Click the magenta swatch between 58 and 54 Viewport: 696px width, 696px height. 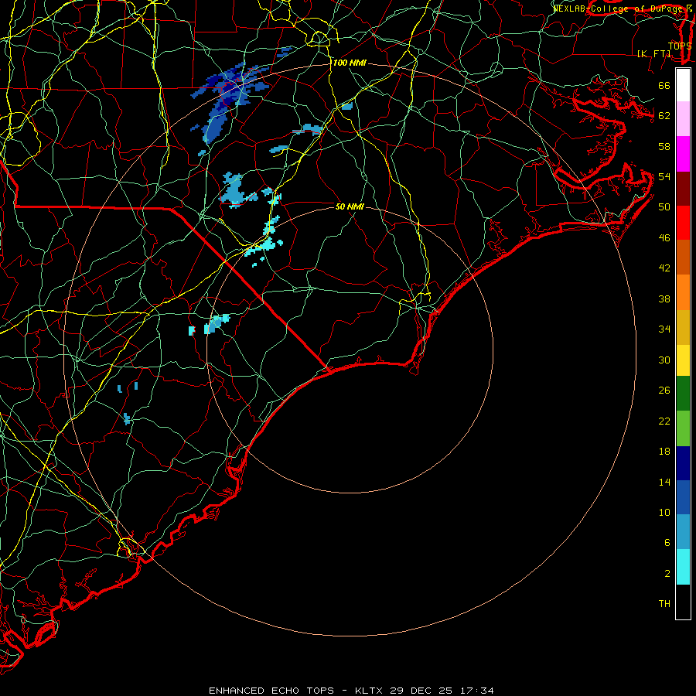(x=683, y=154)
